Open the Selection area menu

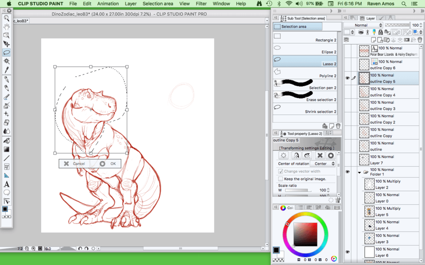[158, 4]
